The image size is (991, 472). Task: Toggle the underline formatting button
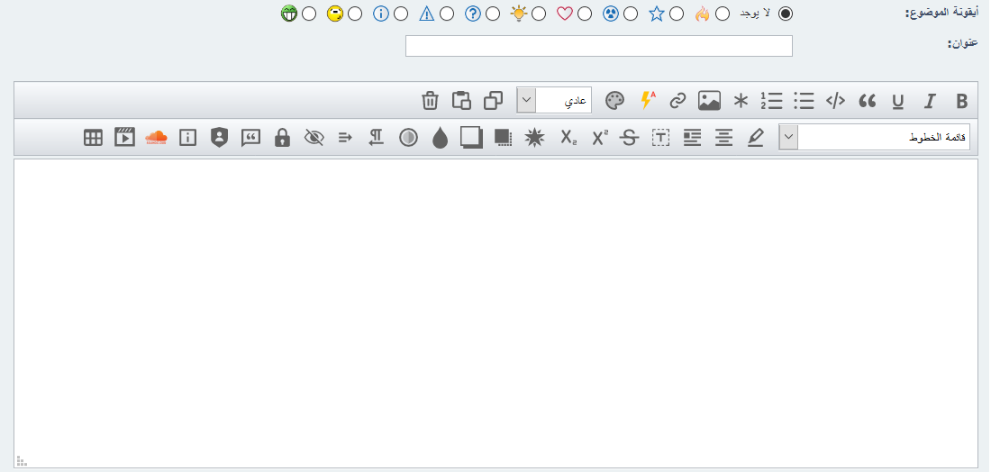point(897,101)
